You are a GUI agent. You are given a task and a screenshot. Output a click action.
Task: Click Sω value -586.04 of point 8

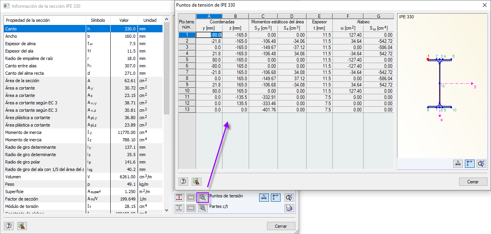point(378,78)
